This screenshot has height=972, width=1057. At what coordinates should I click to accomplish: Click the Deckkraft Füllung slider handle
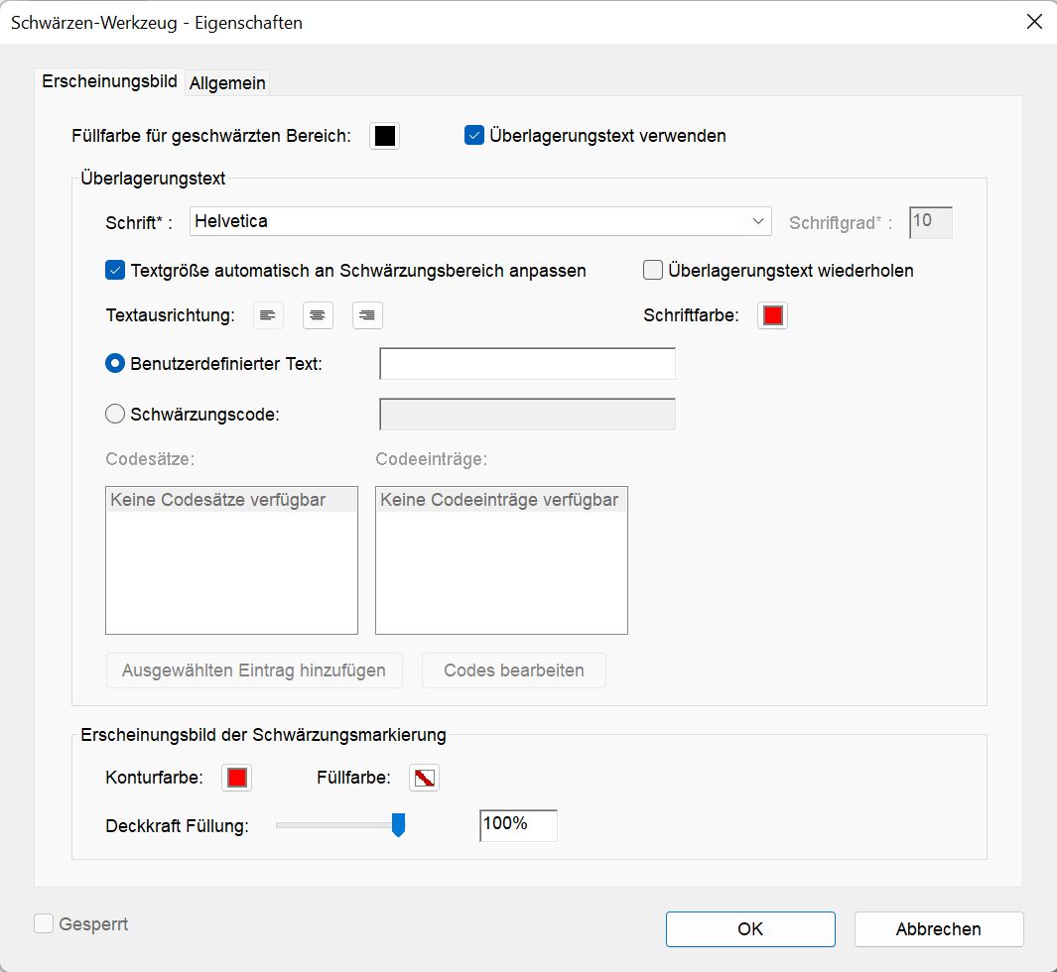[x=398, y=825]
